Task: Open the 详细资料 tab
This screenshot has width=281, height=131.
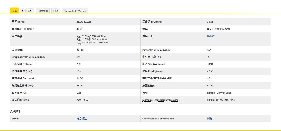Action: click(x=27, y=11)
